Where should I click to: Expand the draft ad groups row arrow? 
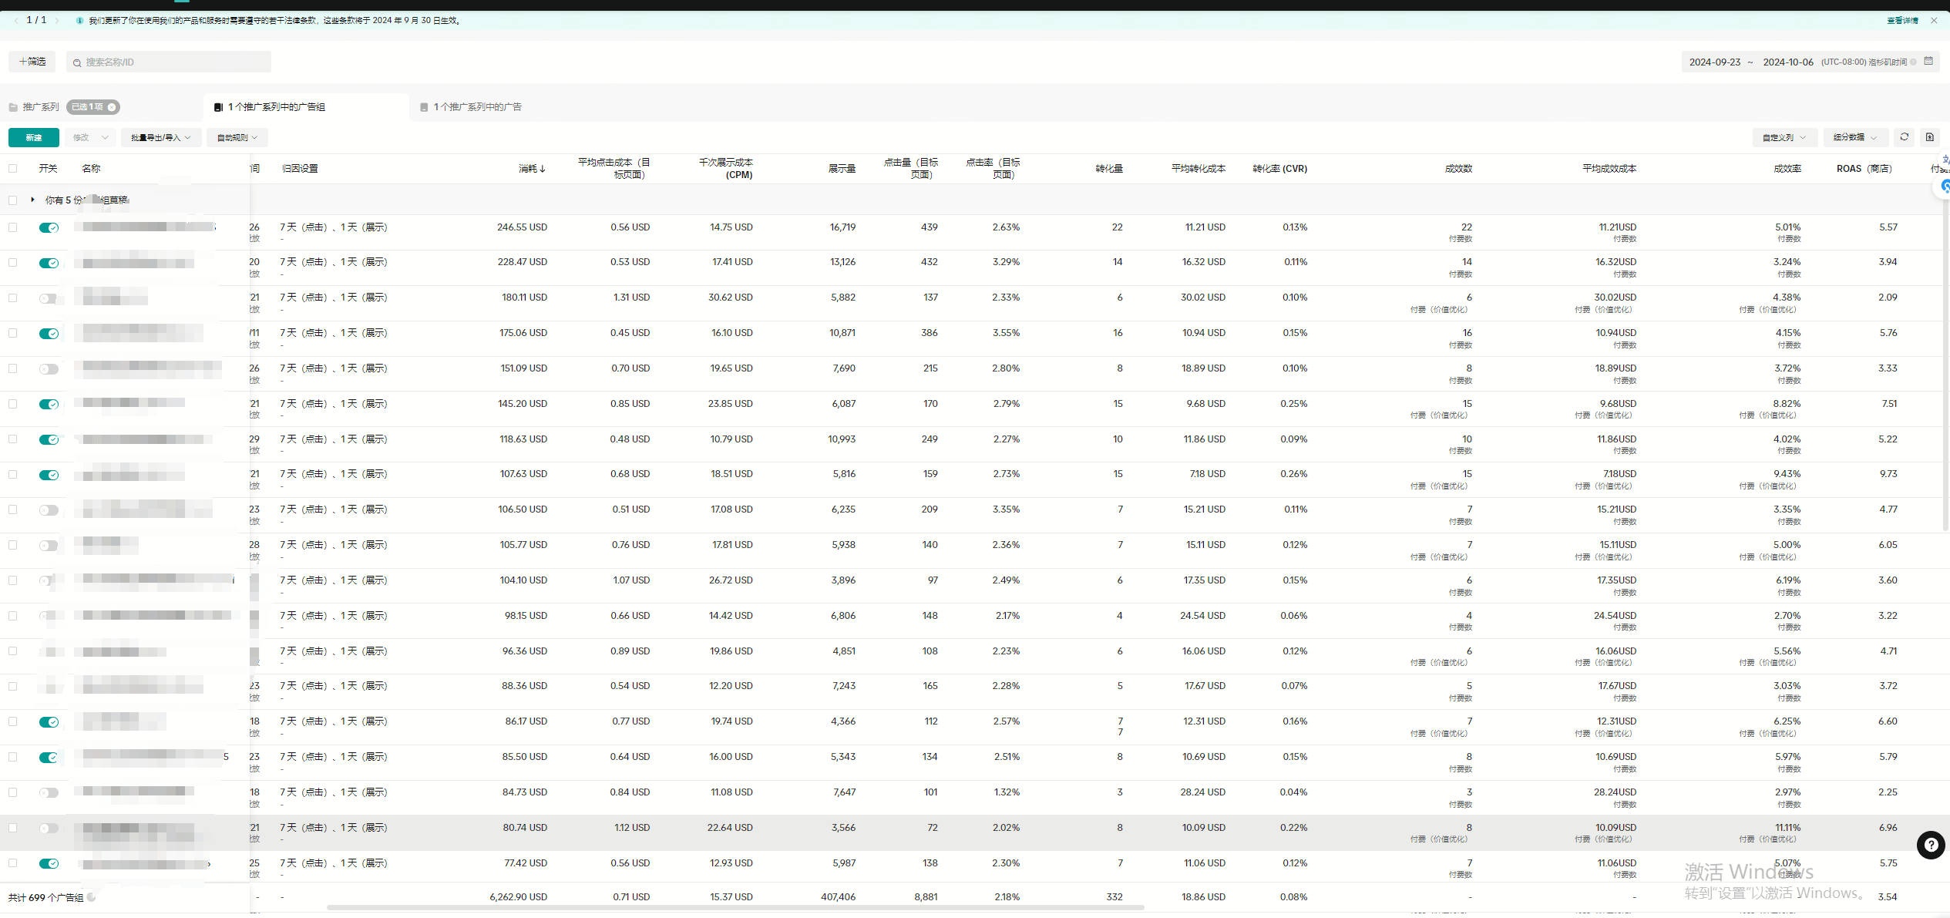point(32,200)
